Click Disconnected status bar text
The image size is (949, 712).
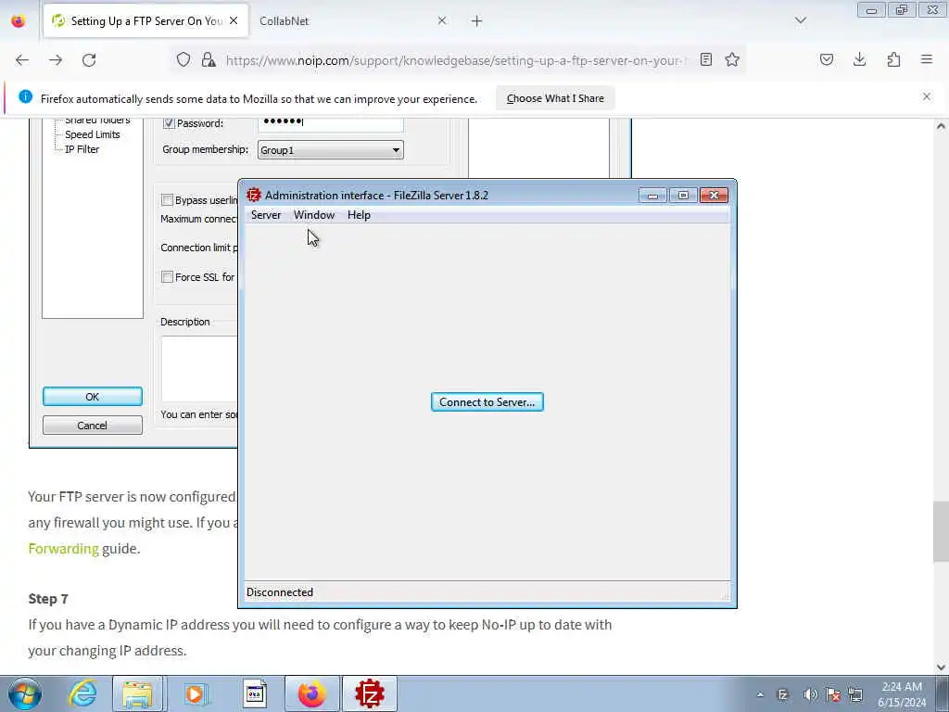(x=280, y=592)
